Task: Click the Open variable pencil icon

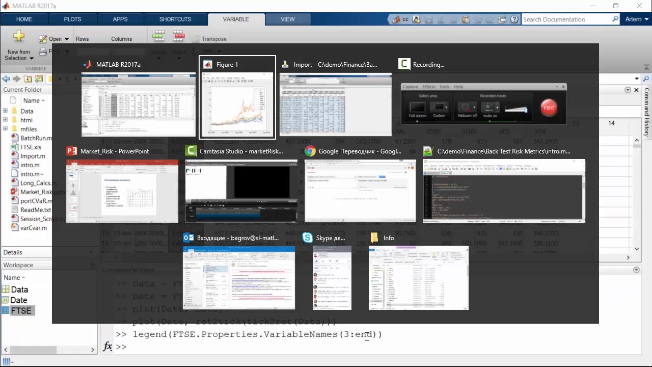Action: coord(43,39)
